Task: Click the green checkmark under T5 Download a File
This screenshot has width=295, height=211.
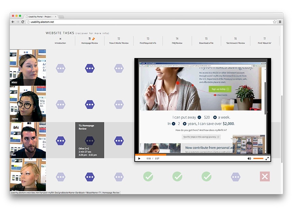Action: (206, 177)
